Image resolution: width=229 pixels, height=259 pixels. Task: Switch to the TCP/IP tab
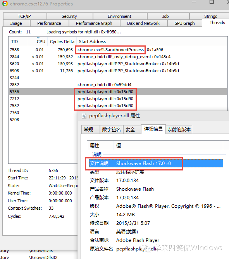click(x=24, y=16)
